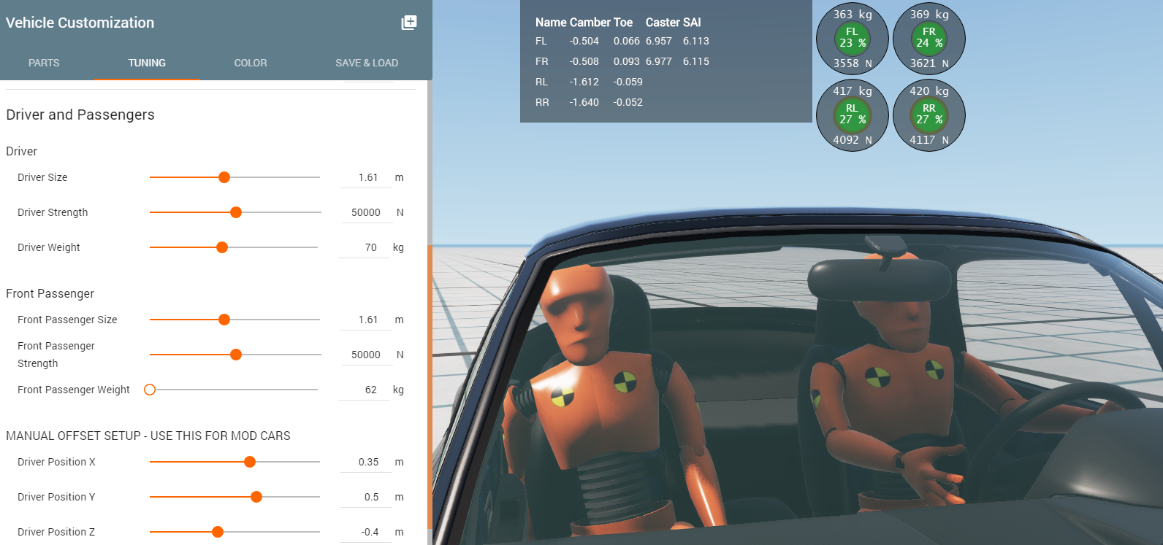Click the Driver Size value field 1.61
Viewport: 1163px width, 545px height.
point(366,177)
